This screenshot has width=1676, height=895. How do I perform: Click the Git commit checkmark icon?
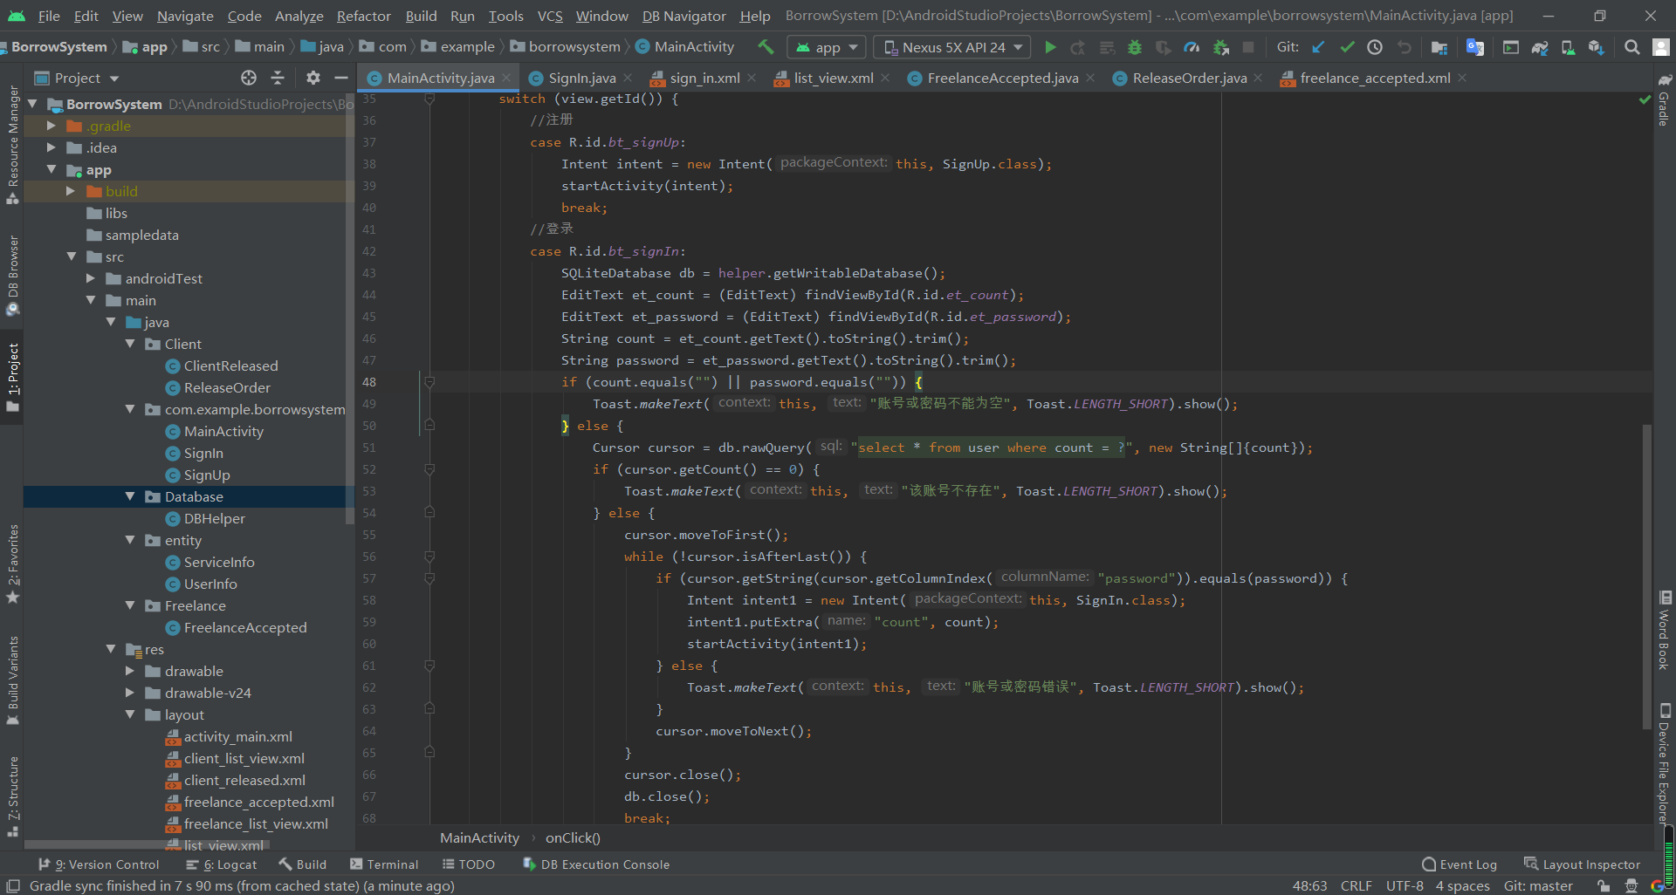1347,47
